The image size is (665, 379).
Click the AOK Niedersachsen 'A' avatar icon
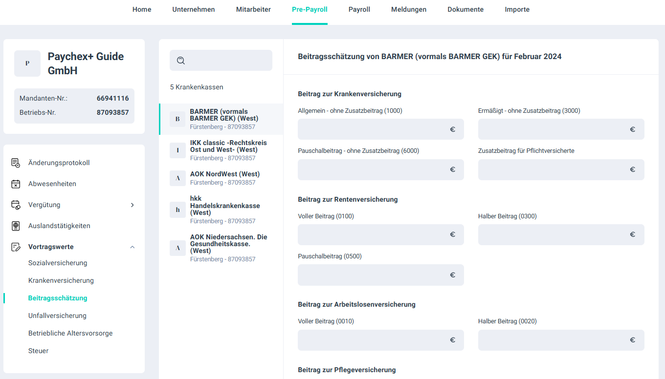pos(177,248)
